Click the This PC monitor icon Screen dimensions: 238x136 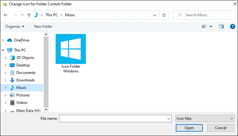click(10, 50)
